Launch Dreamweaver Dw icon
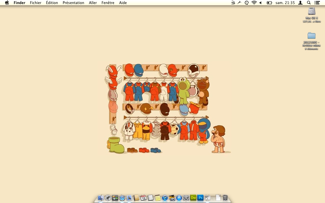325x203 pixels. click(193, 198)
